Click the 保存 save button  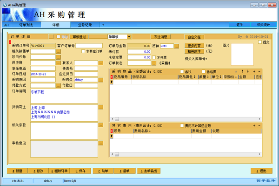pyautogui.click(x=80, y=171)
